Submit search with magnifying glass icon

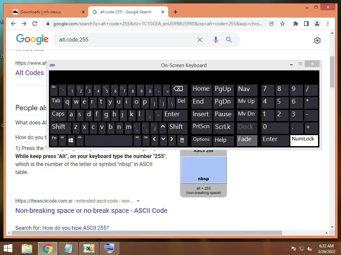coord(229,40)
